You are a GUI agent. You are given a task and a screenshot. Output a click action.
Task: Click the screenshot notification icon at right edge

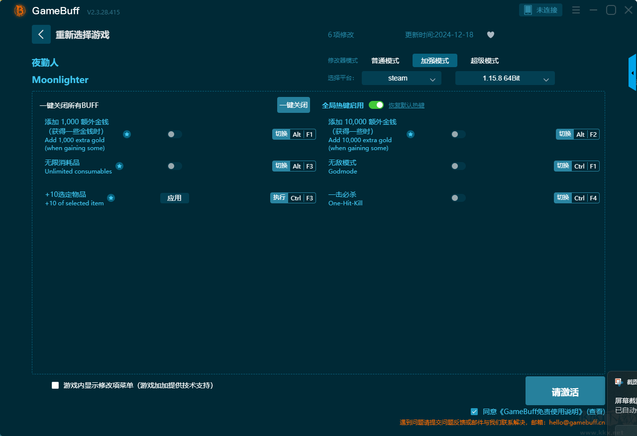coord(619,382)
